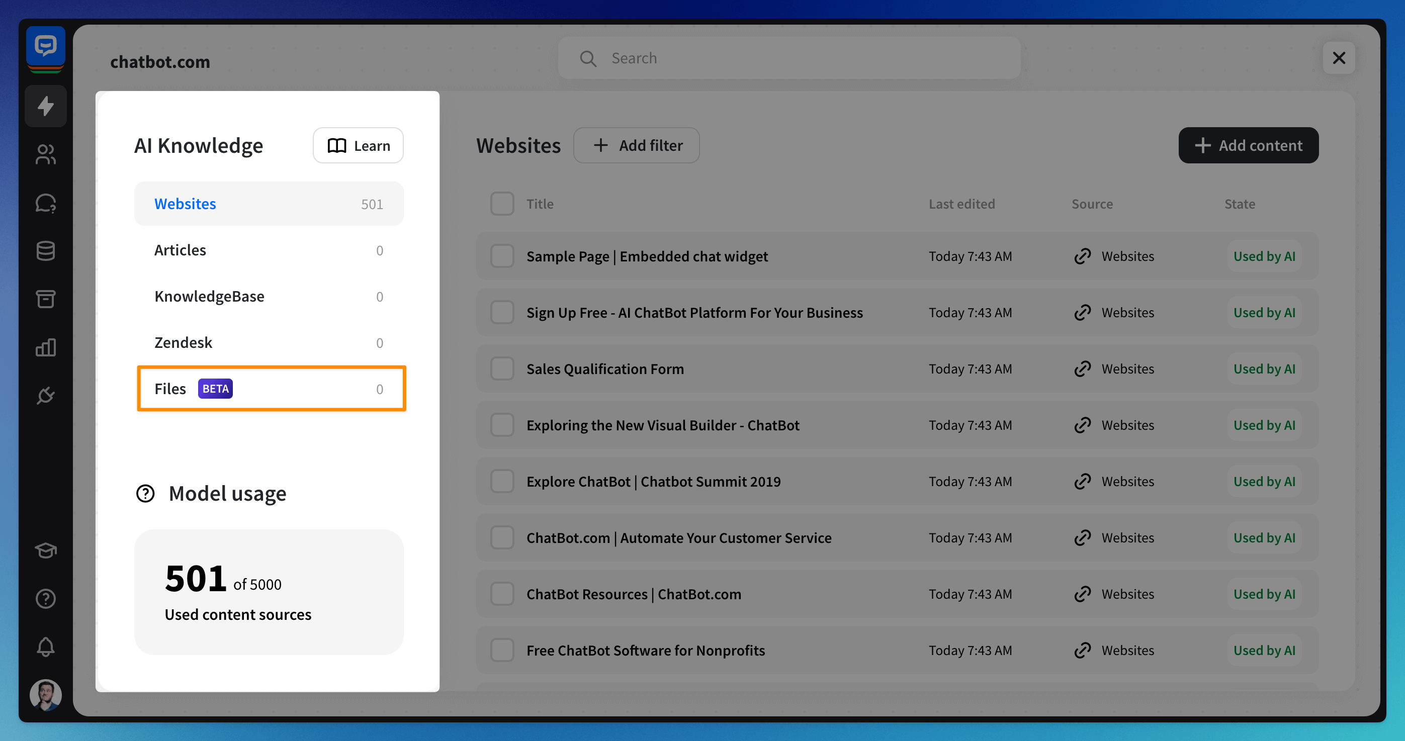Check the Sign Up Free row checkbox

pos(502,312)
